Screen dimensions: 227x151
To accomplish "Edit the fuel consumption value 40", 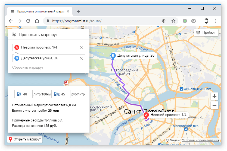I will 26,94.
